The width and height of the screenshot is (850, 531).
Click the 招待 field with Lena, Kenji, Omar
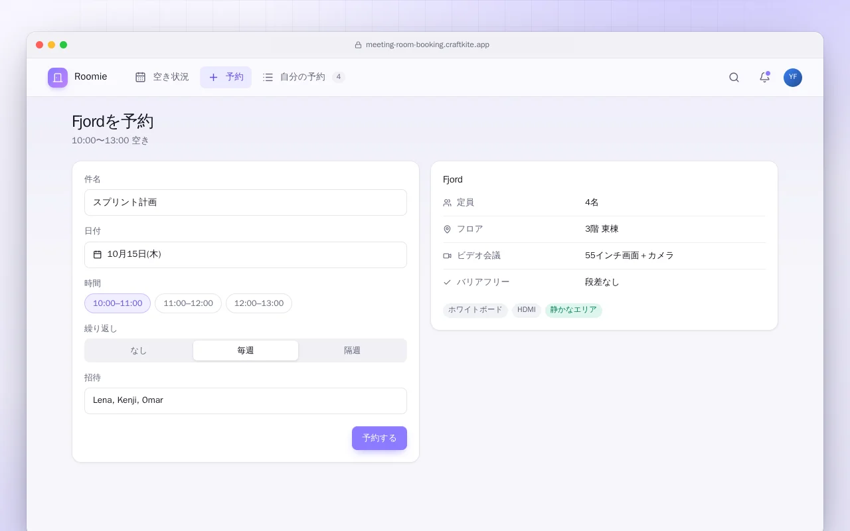tap(246, 401)
